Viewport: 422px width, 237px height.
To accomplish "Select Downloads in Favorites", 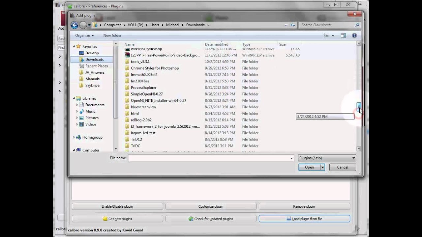I will click(94, 60).
